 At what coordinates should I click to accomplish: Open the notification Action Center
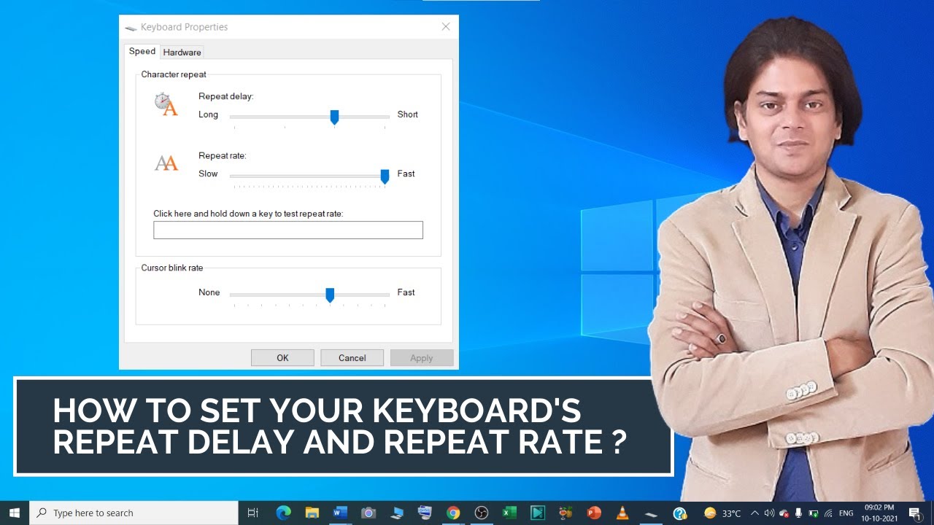(915, 513)
